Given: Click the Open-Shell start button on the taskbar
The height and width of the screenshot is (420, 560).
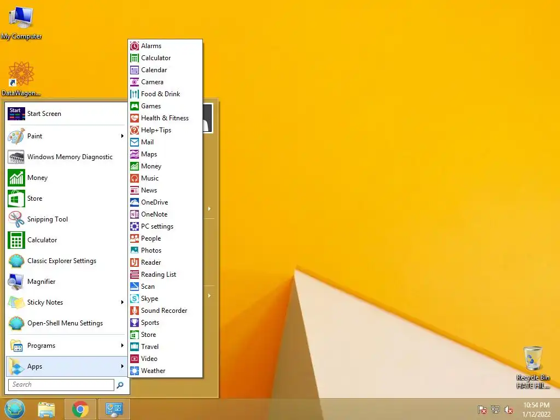Looking at the screenshot, I should tap(15, 409).
